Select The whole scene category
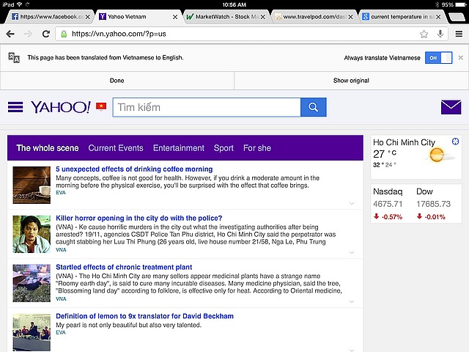This screenshot has width=469, height=352. click(x=48, y=148)
